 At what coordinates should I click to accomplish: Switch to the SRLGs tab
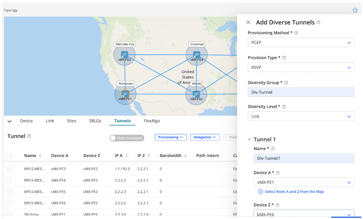[x=95, y=121]
